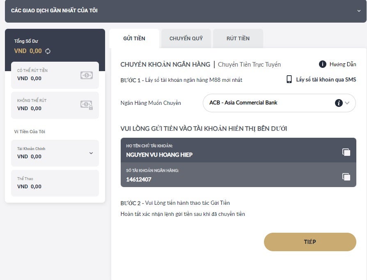The width and height of the screenshot is (367, 280).
Task: Click the info icon in bank selector
Action: (339, 103)
